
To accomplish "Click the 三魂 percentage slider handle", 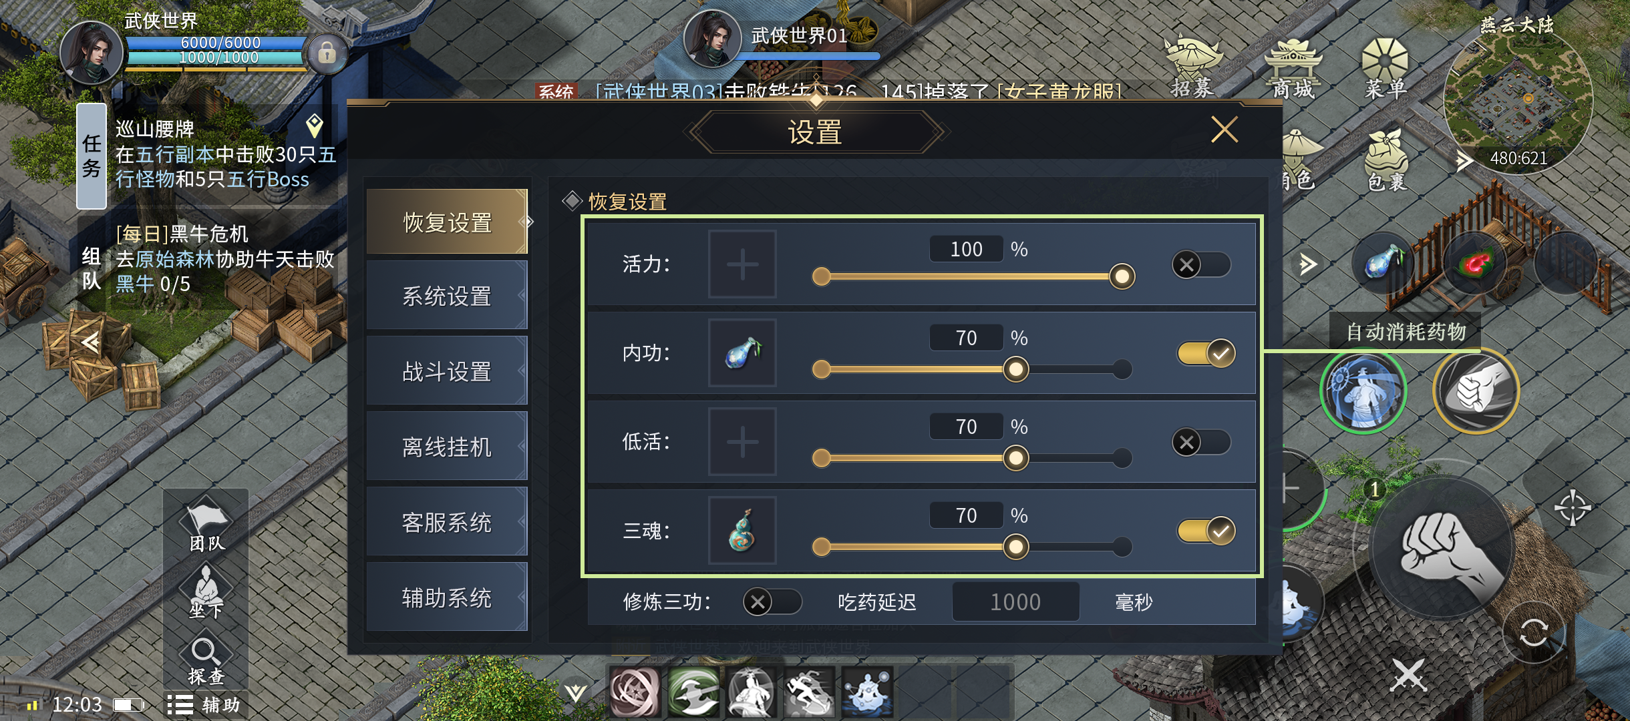I will tap(1016, 547).
